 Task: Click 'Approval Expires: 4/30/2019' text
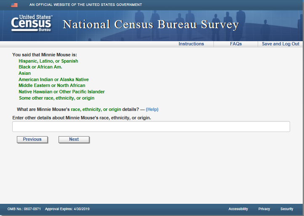[67, 209]
